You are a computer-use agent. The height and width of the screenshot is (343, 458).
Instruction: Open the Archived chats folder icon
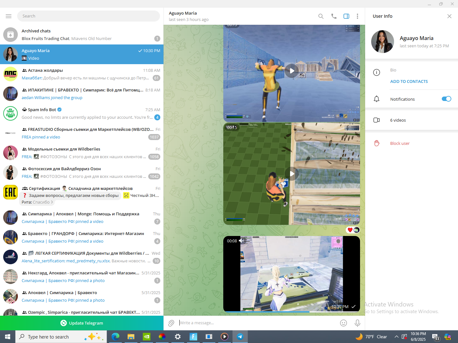(x=10, y=35)
